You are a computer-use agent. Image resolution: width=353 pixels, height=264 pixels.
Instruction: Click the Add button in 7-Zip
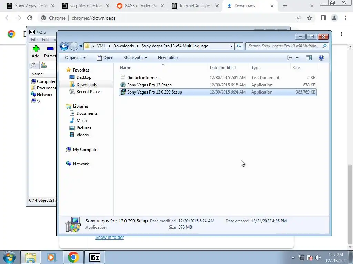tap(36, 52)
